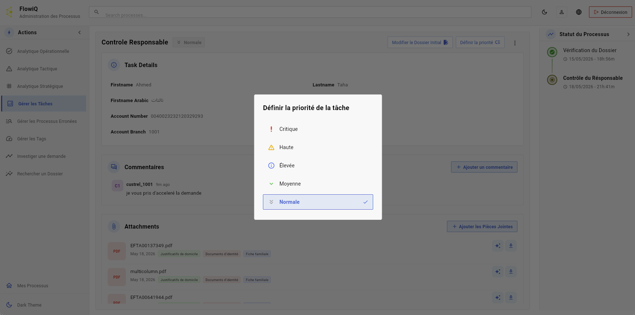The width and height of the screenshot is (635, 315).
Task: Click the Normale priority chip beside title
Action: tap(189, 43)
